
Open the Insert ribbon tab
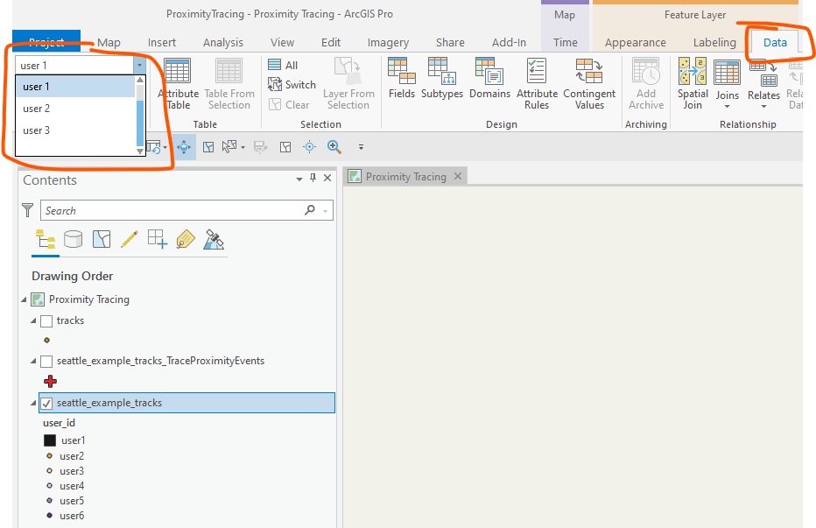[162, 43]
